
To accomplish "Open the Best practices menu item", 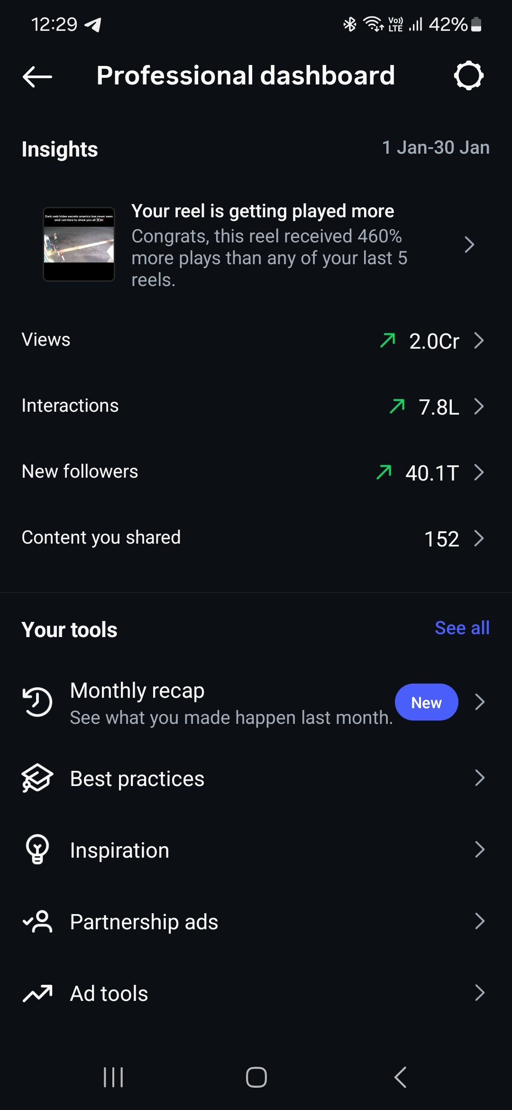I will click(137, 779).
